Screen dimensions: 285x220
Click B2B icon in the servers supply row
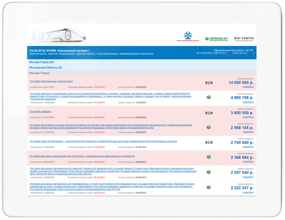pyautogui.click(x=209, y=113)
